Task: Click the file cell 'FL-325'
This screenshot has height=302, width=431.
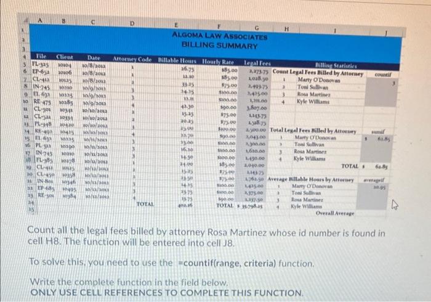Action: click(x=41, y=65)
